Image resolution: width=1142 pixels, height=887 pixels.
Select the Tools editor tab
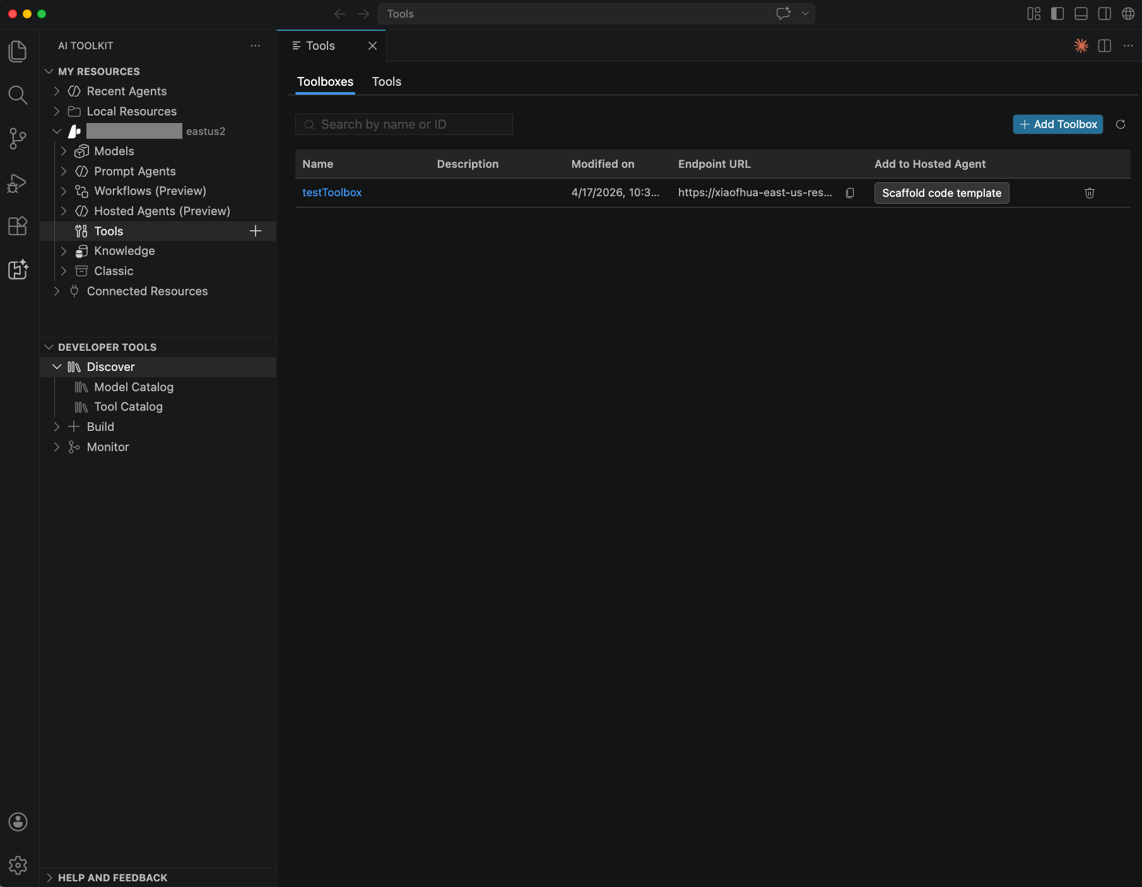click(x=321, y=45)
